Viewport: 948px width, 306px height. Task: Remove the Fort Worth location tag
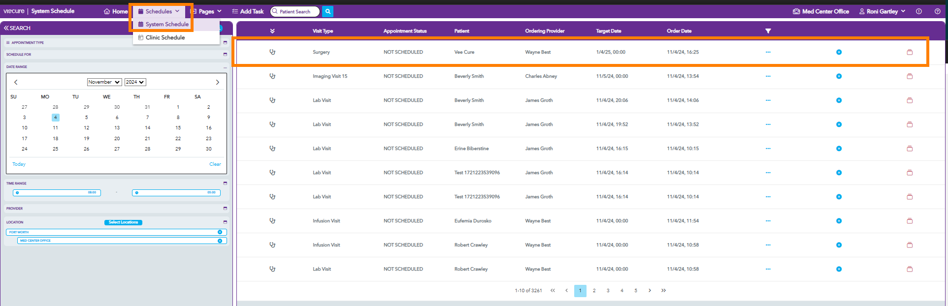[x=220, y=232]
